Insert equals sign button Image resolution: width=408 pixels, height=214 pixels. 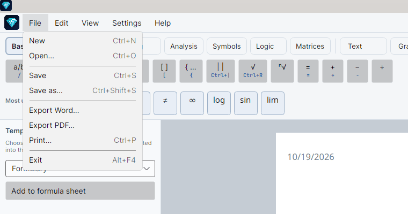pyautogui.click(x=308, y=71)
